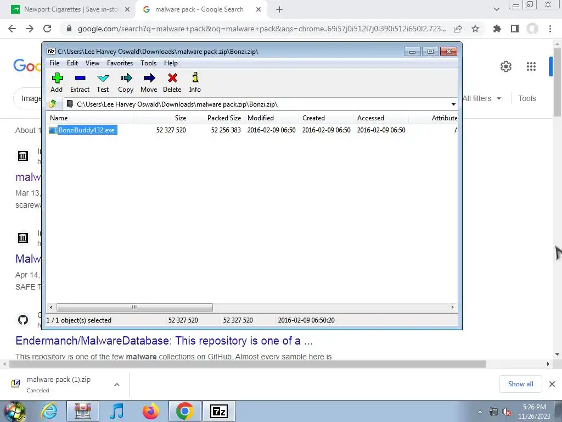Expand malware pack (1).zip download options
This screenshot has width=562, height=422.
(117, 385)
